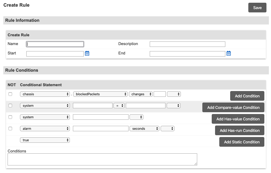Open the alarm dropdown
Viewport: 271px width, 173px height.
[45, 129]
